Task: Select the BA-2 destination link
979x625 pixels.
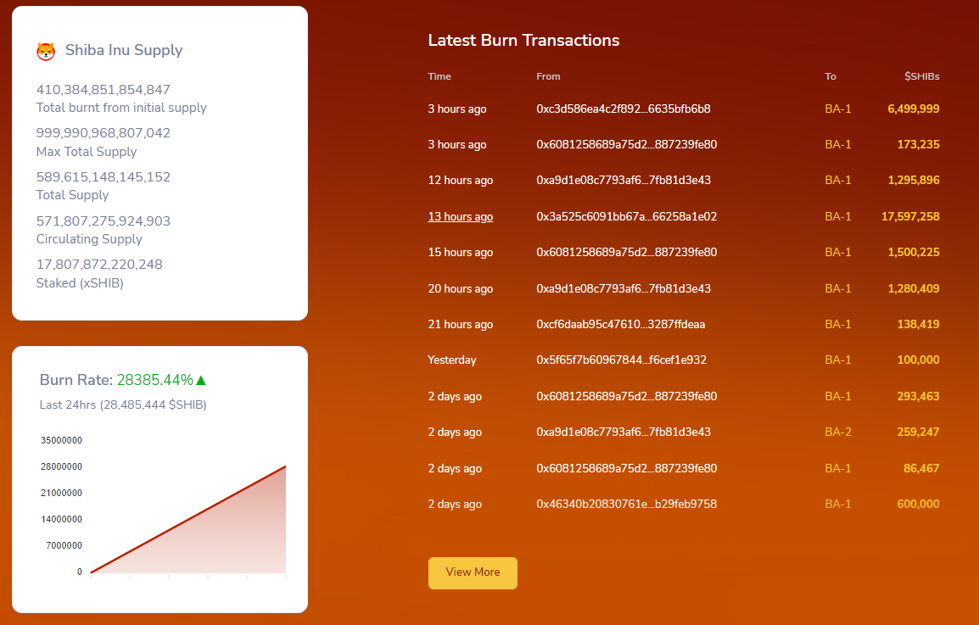Action: pos(837,432)
